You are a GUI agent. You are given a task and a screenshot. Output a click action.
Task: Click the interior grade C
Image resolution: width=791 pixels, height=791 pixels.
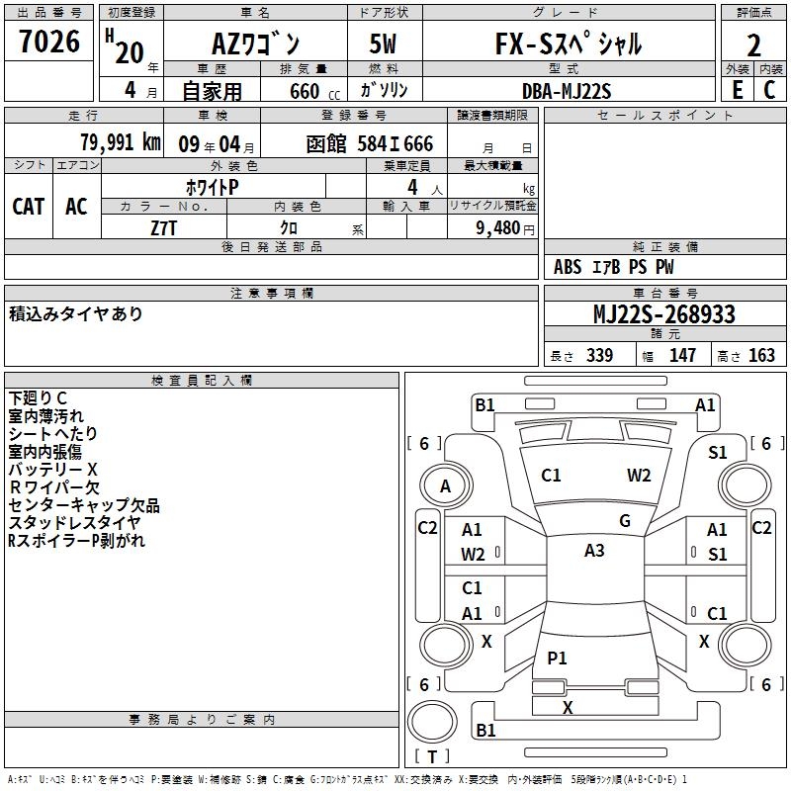click(769, 90)
